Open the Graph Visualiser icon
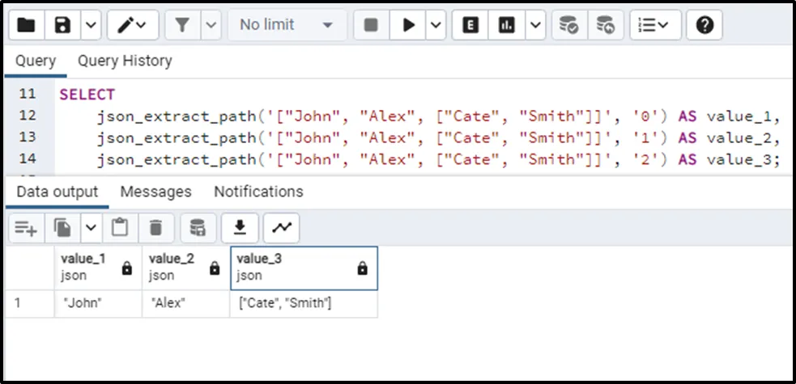This screenshot has height=384, width=796. click(x=281, y=229)
